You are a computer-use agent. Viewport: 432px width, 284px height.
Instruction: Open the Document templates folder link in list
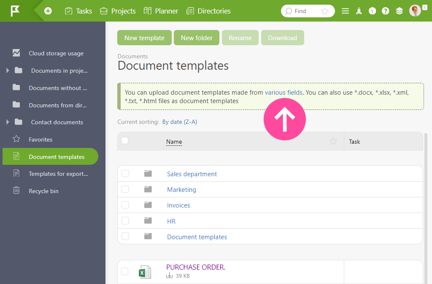tap(197, 237)
